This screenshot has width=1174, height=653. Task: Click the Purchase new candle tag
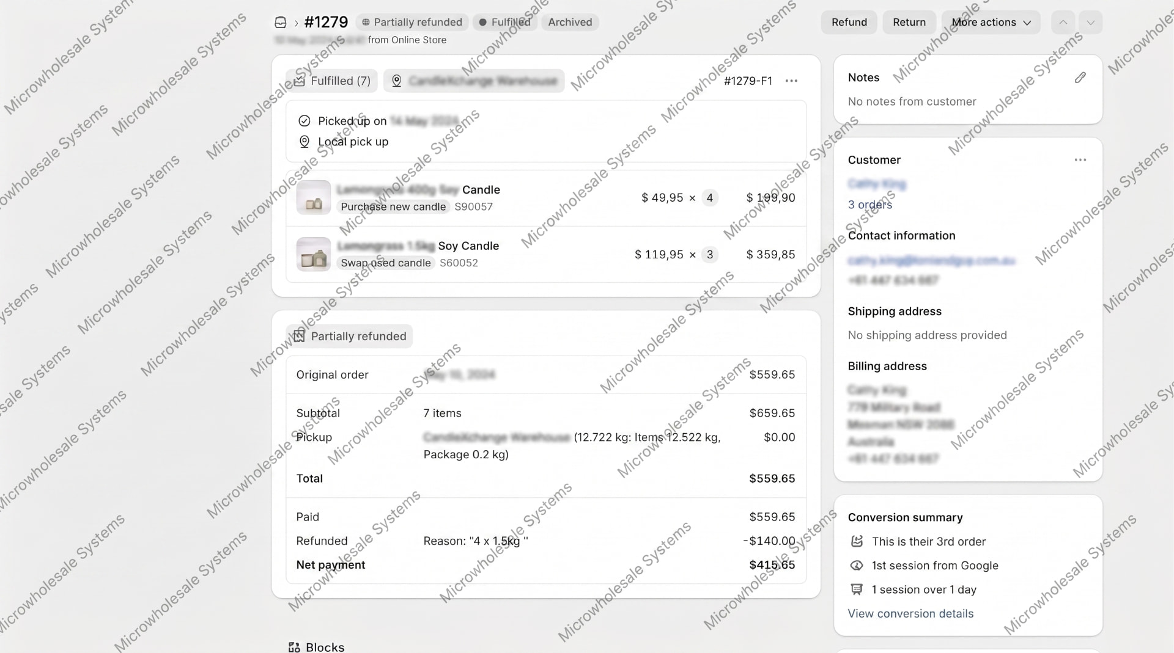tap(393, 207)
